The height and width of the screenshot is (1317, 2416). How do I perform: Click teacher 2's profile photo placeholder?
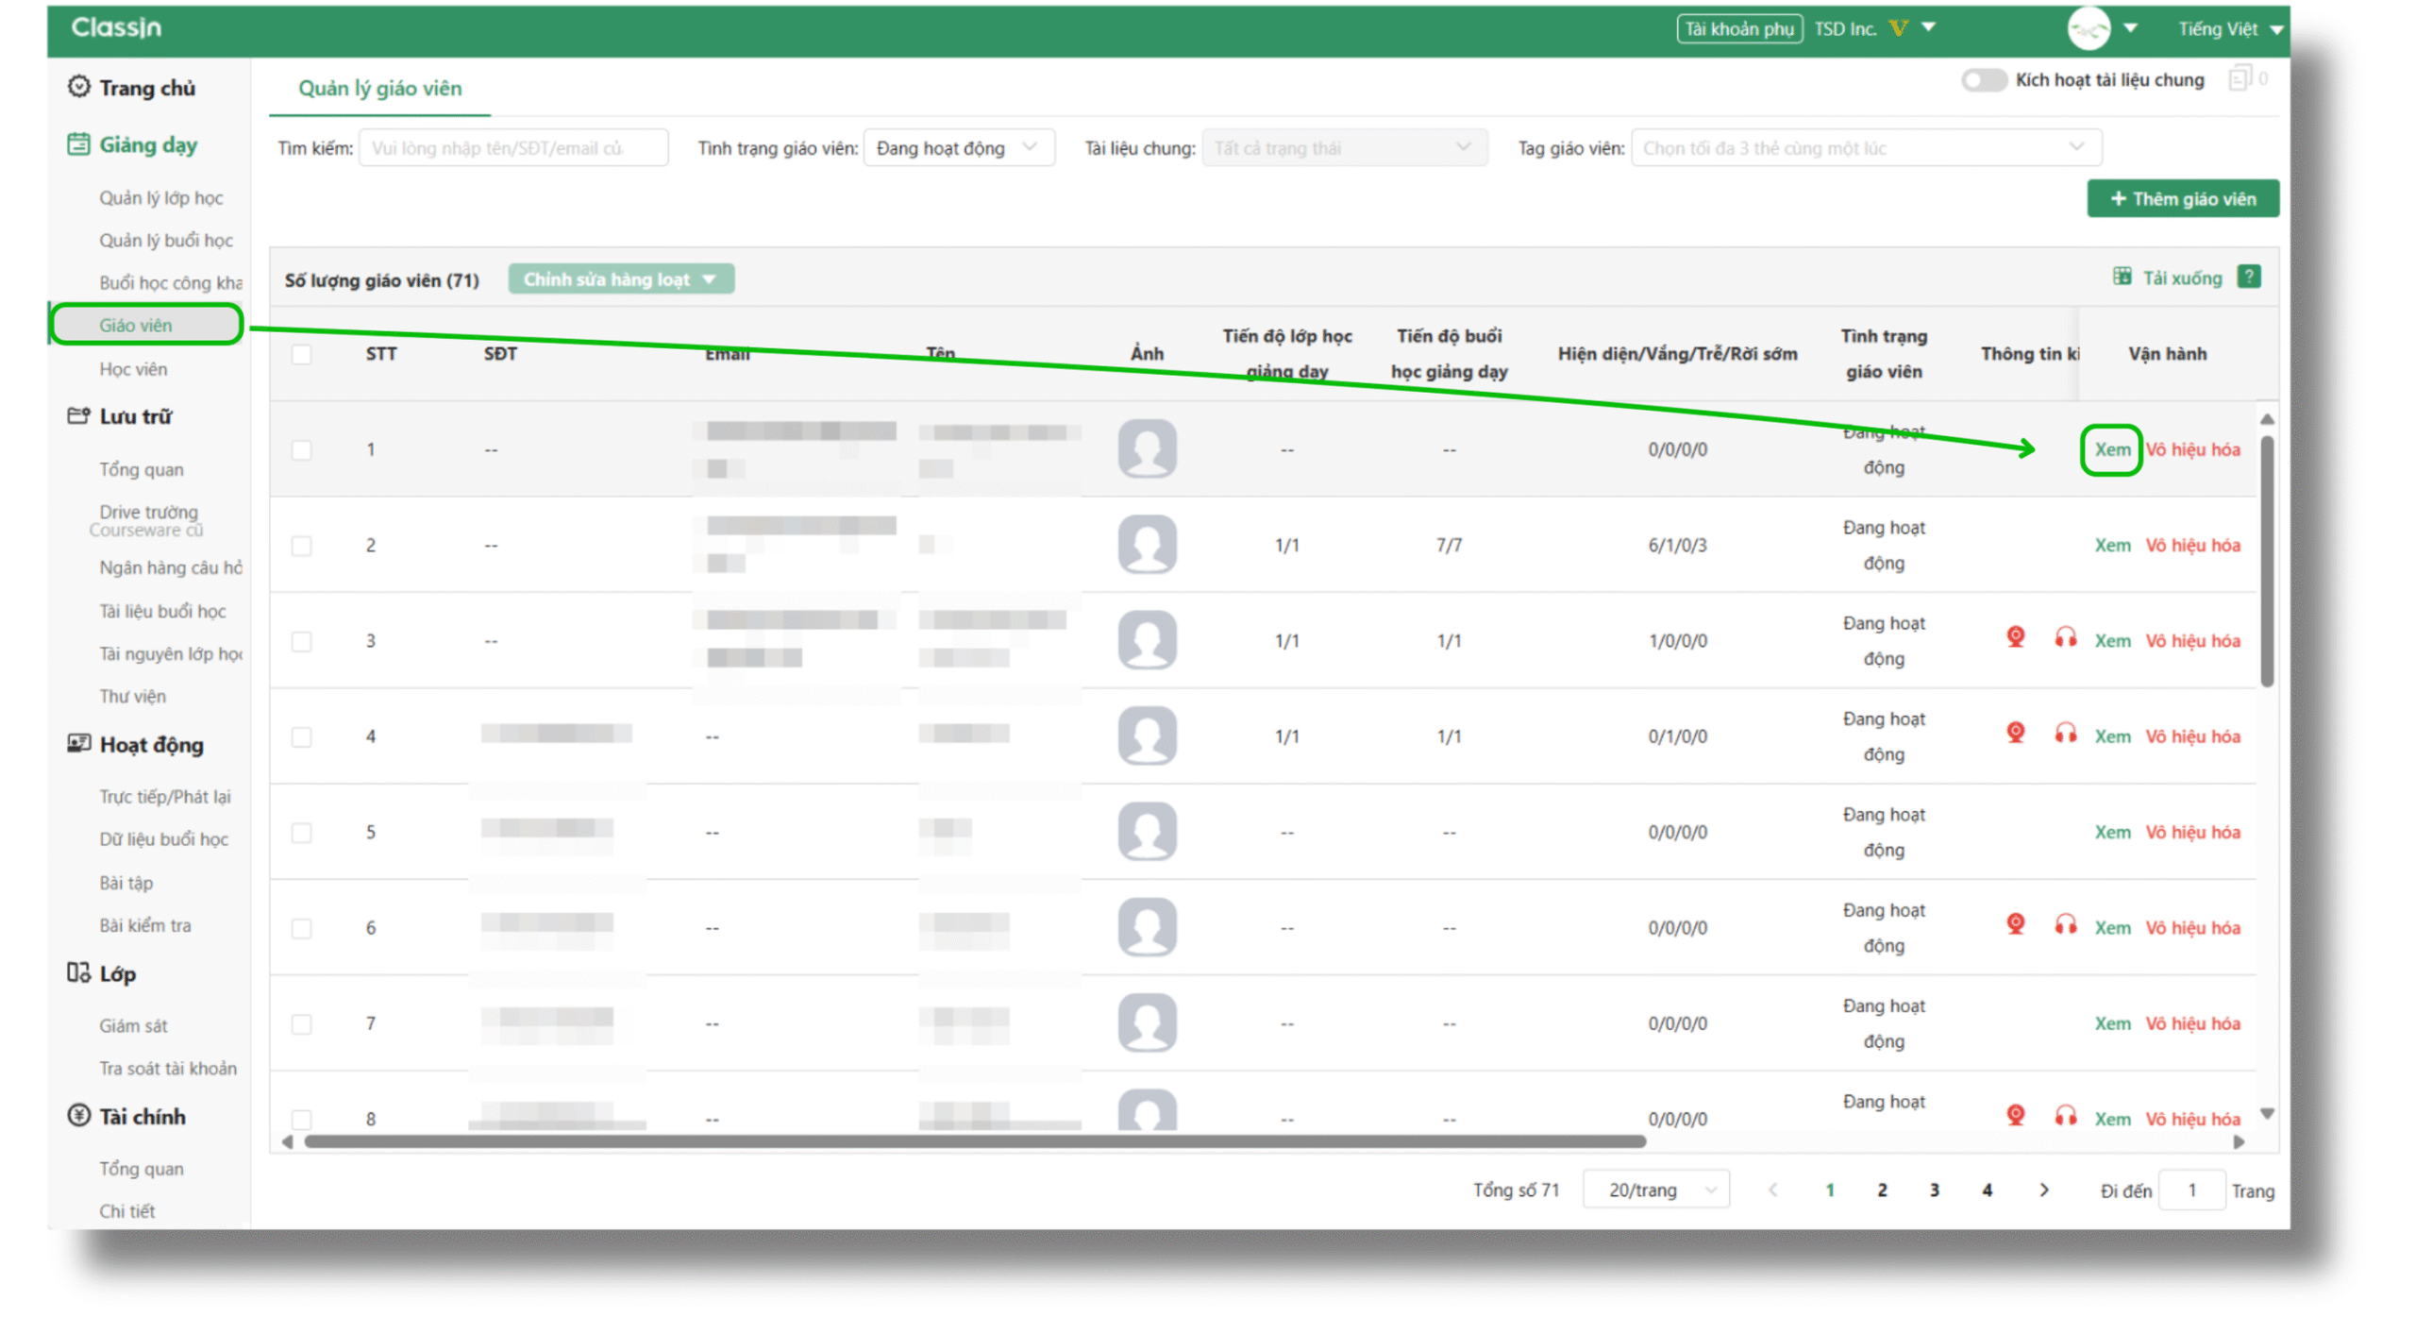[1147, 545]
